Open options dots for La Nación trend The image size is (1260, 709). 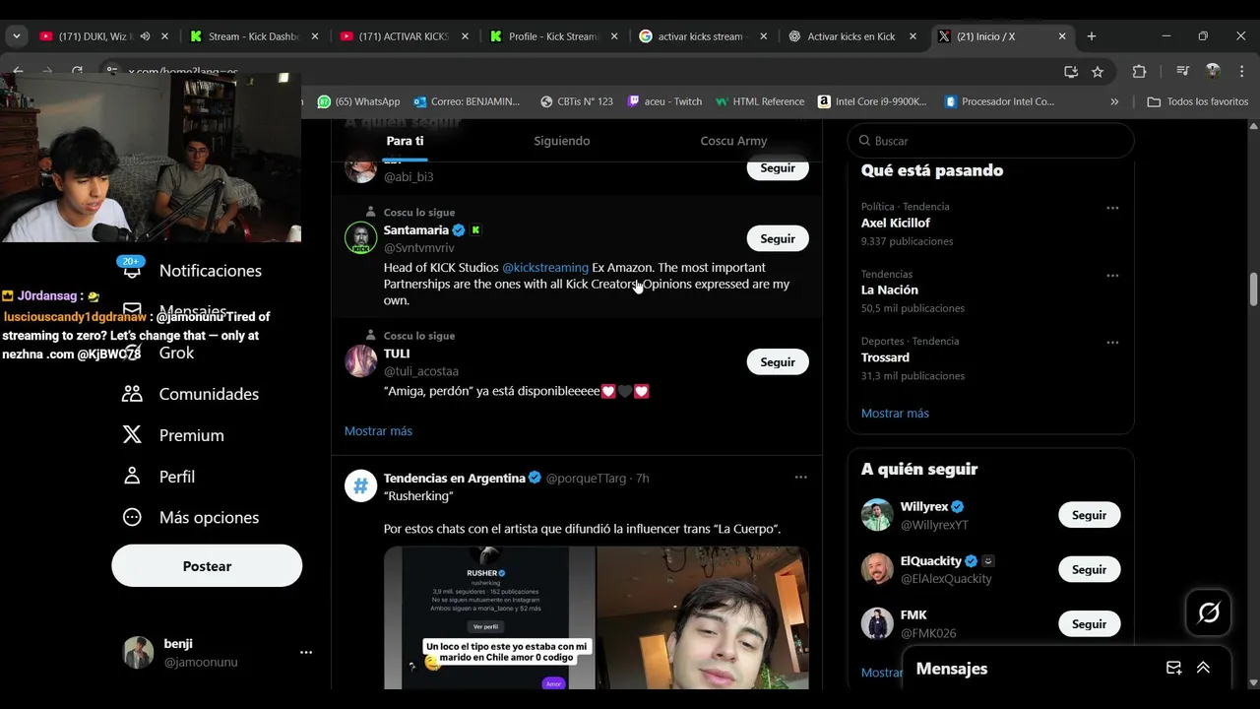coord(1112,275)
